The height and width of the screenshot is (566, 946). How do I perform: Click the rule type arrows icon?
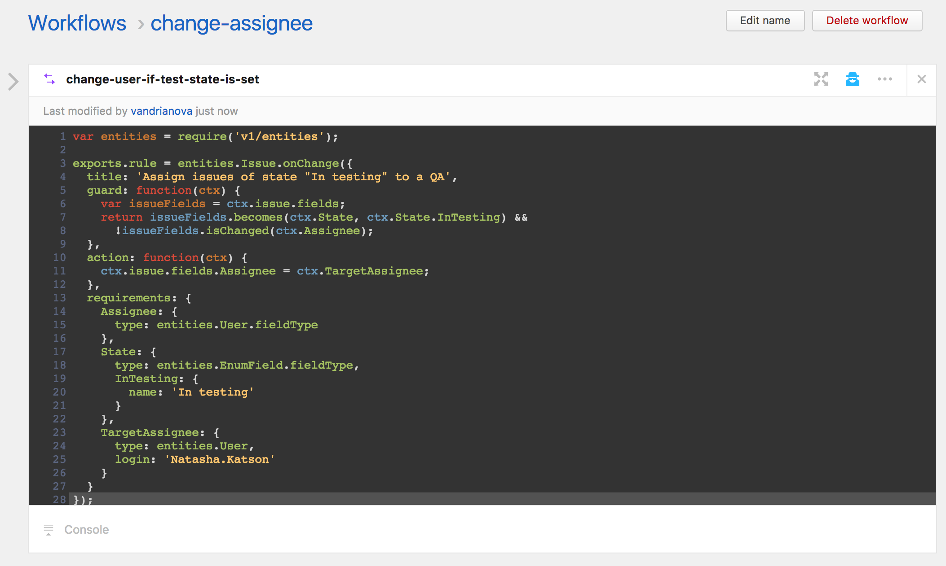(x=49, y=79)
